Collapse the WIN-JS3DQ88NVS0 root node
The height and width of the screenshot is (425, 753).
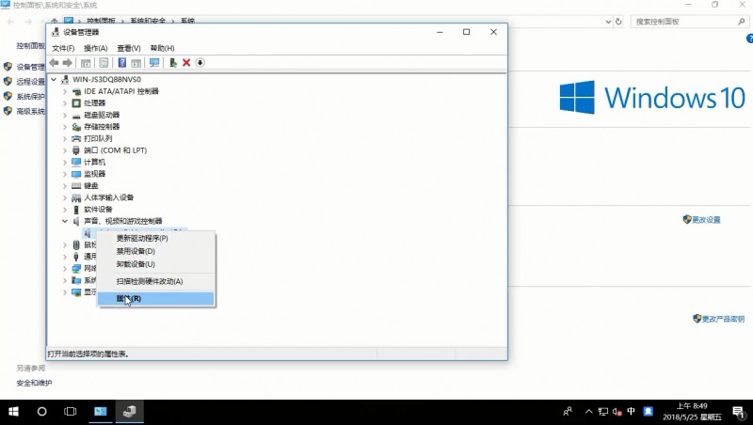(x=54, y=79)
